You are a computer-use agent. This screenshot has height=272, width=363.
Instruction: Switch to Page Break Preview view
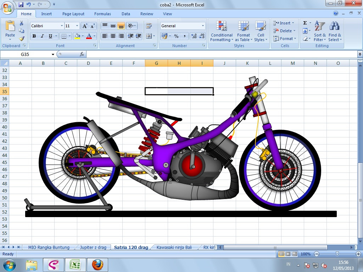(x=295, y=254)
